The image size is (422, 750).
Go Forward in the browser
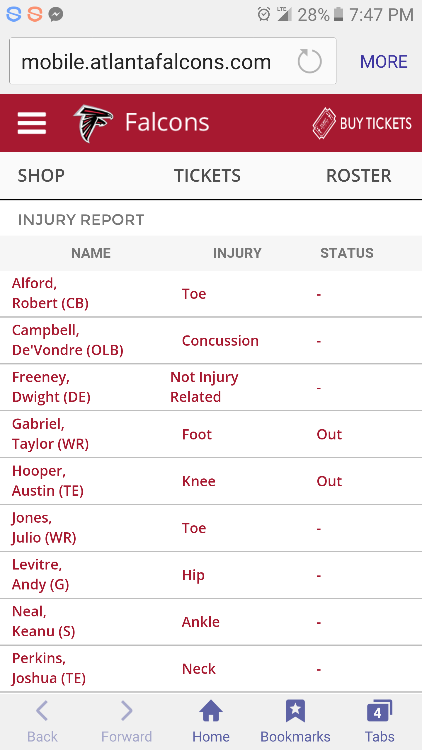[127, 721]
